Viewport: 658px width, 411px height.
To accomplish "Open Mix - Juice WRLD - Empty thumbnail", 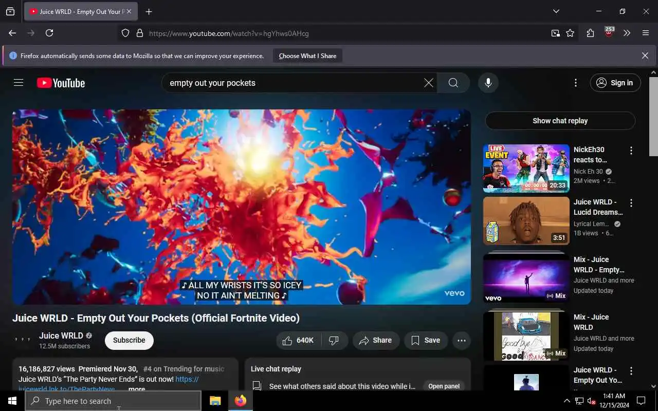I will point(526,277).
